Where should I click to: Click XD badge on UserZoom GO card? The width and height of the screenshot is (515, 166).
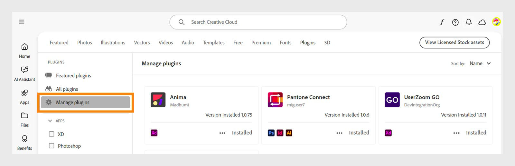[x=388, y=133]
